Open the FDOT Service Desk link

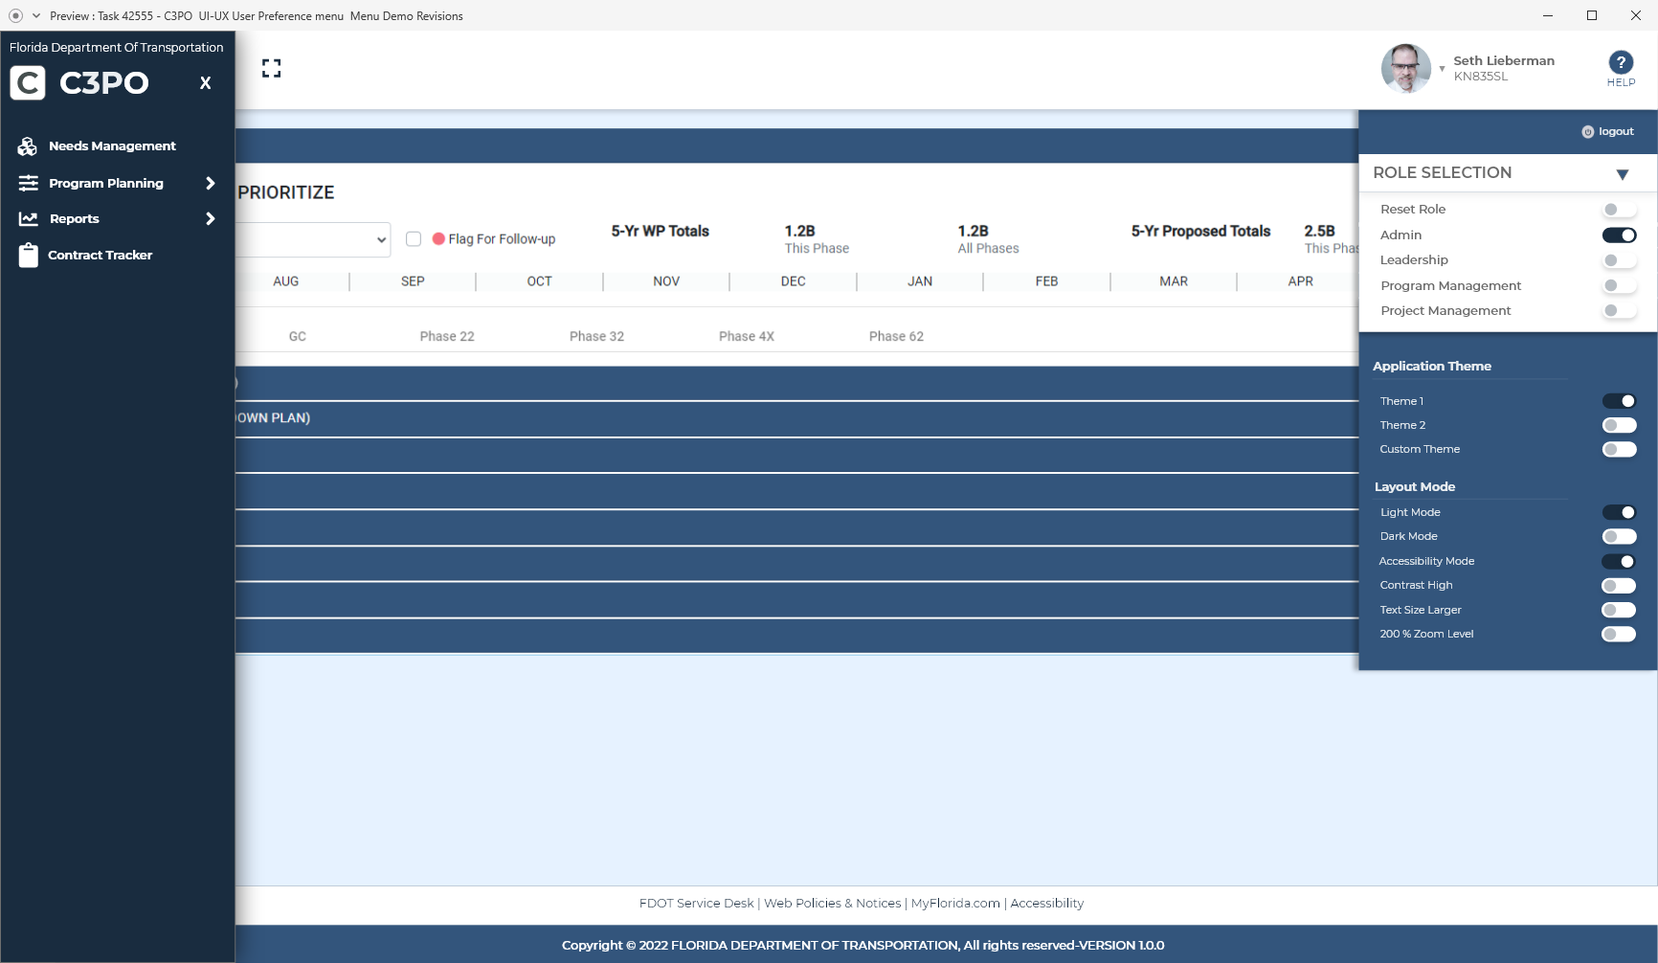[696, 903]
